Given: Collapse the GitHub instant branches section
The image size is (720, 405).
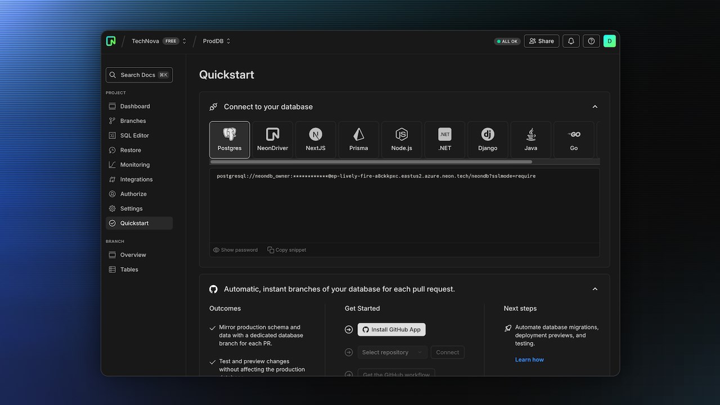Looking at the screenshot, I should click(x=595, y=289).
